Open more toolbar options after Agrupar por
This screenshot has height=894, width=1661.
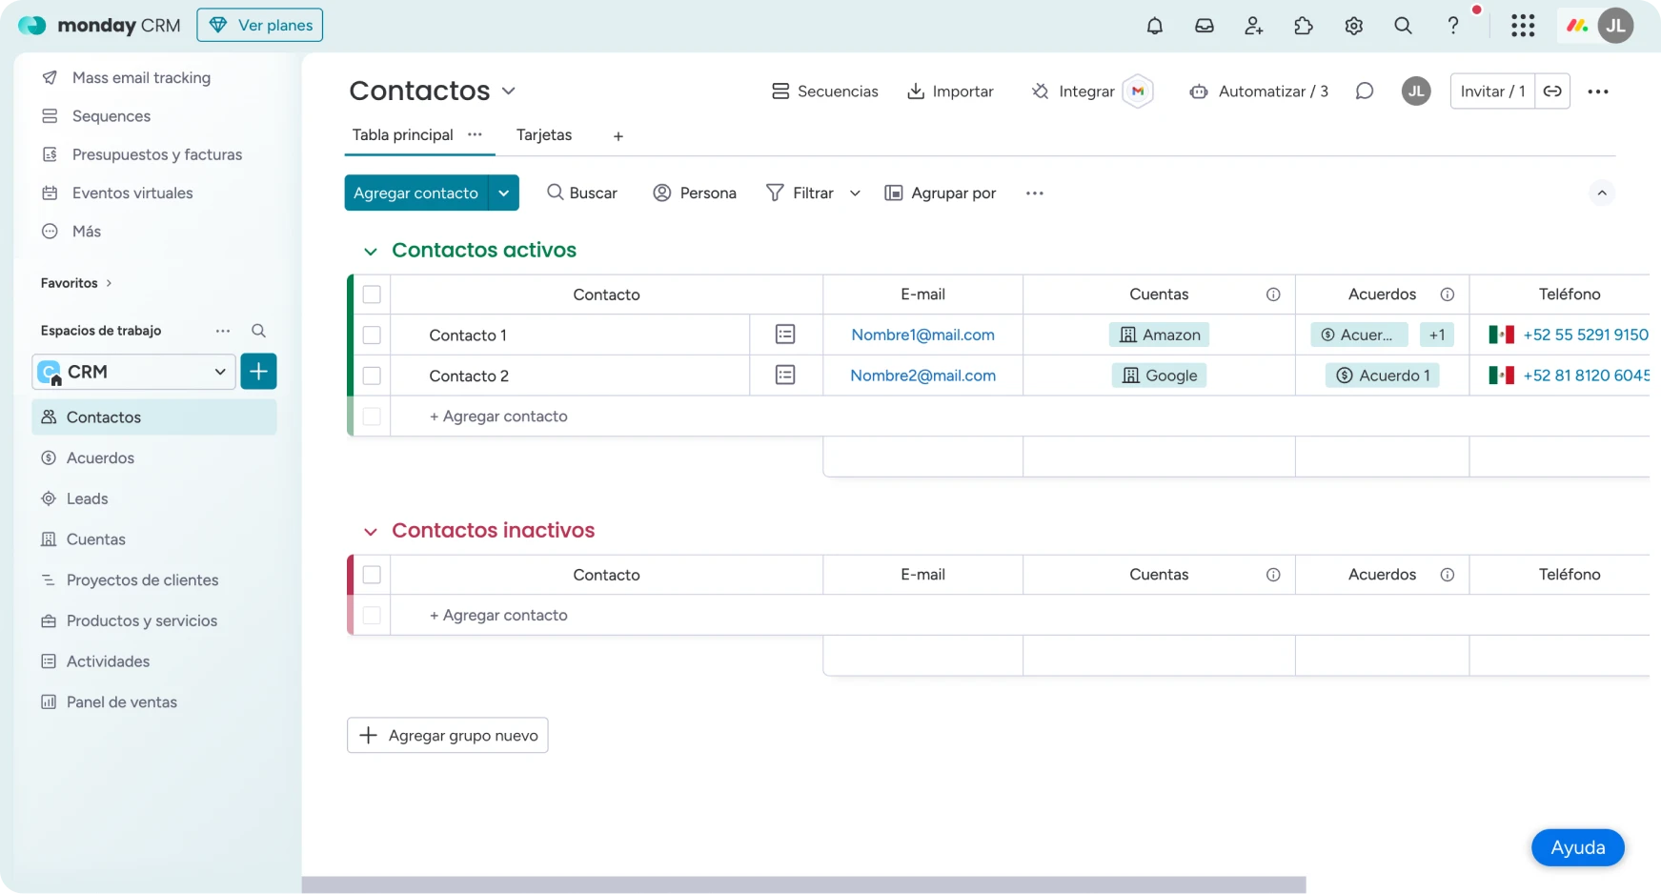[1035, 193]
